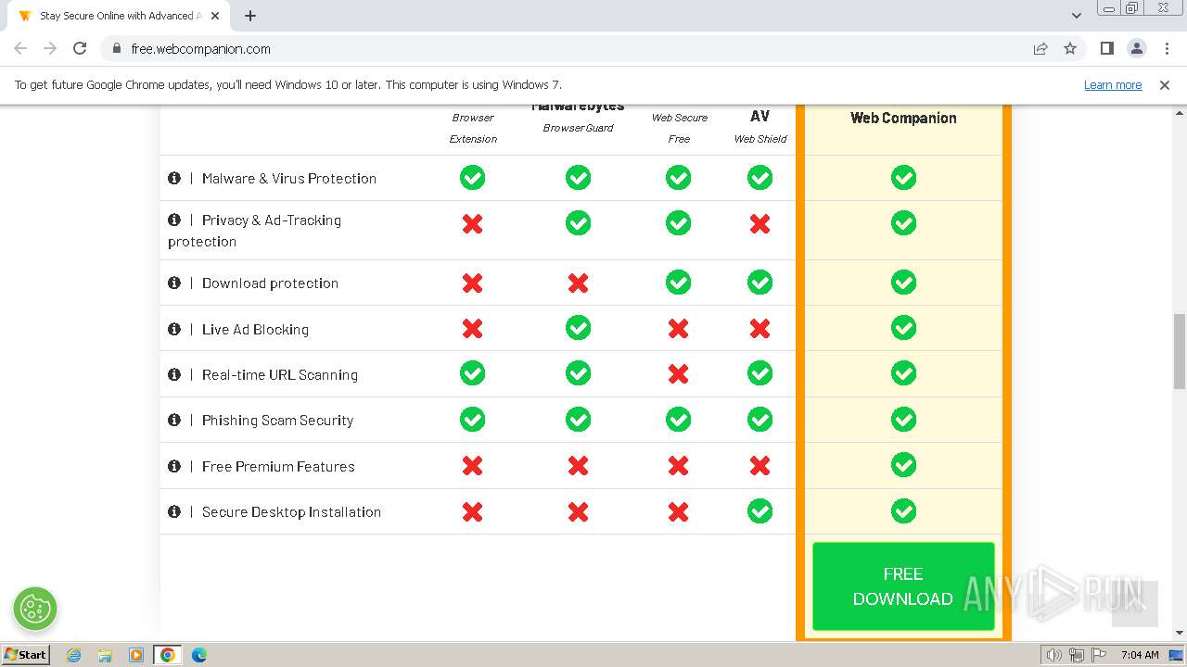Click info icon beside Live Ad Blocking
The height and width of the screenshot is (667, 1187).
tap(174, 329)
